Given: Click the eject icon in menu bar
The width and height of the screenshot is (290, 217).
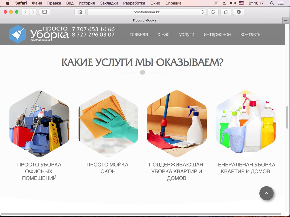Looking at the screenshot, I should tap(224, 3).
